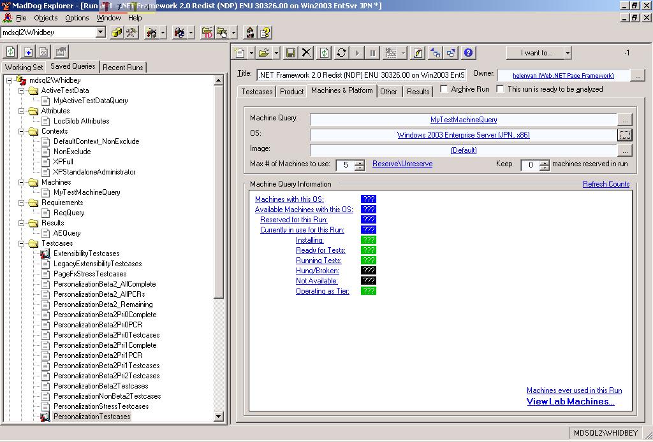
Task: Click the browse button beside Machine Query field
Action: click(625, 120)
